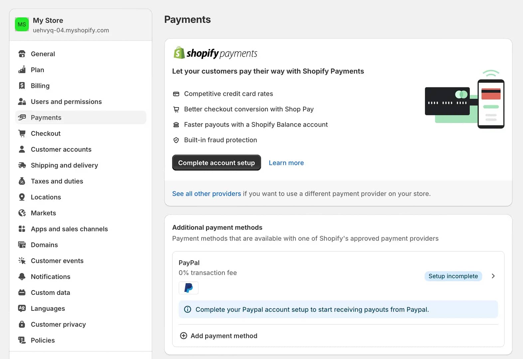Open Customer privacy settings
Viewport: 523px width, 359px height.
click(81, 324)
